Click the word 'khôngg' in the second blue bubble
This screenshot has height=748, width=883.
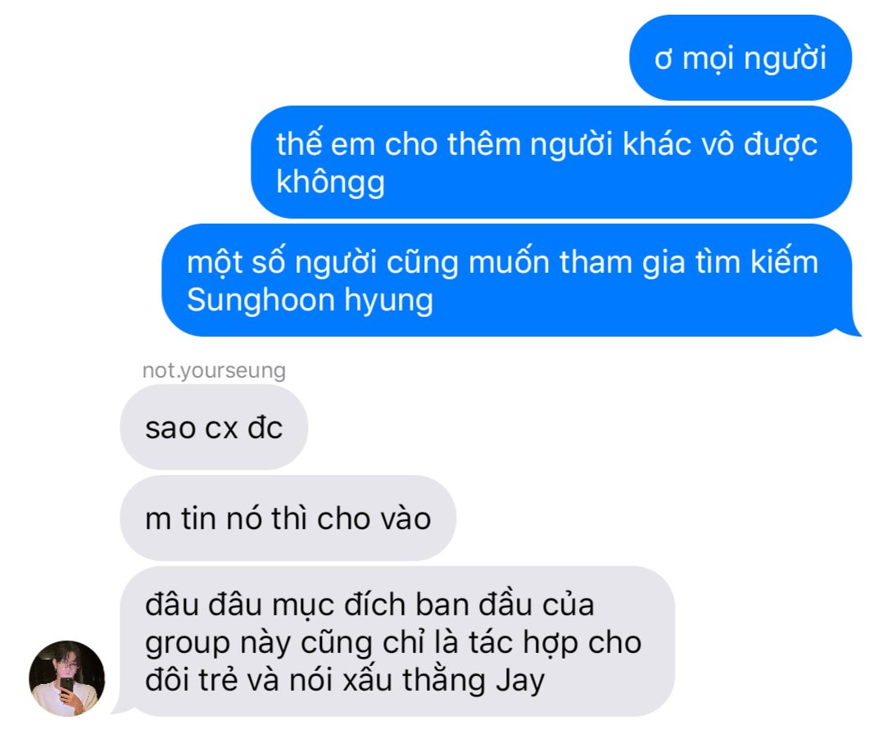coord(331,183)
